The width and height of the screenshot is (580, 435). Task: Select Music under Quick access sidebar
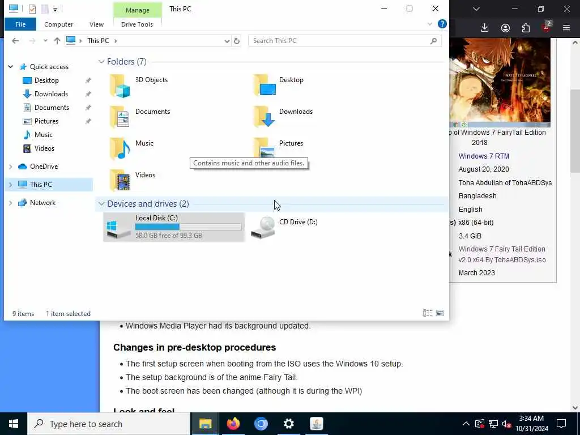pos(43,135)
